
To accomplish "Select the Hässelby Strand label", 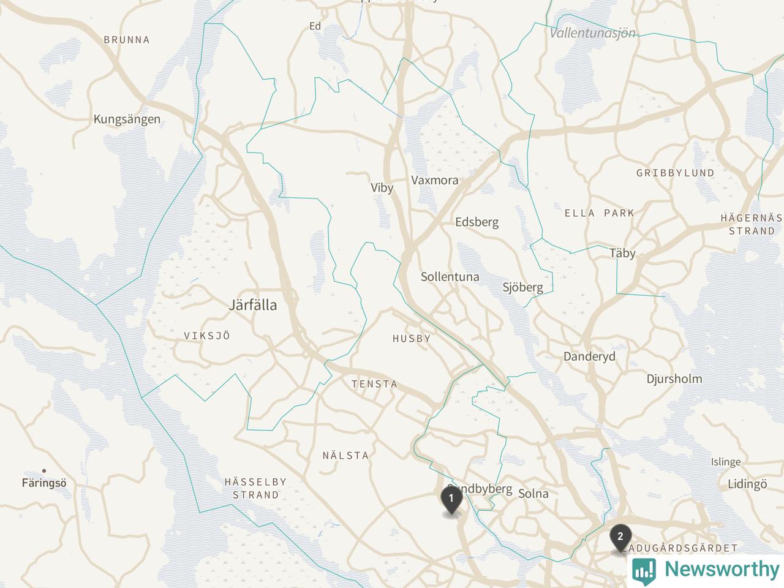I will [255, 489].
